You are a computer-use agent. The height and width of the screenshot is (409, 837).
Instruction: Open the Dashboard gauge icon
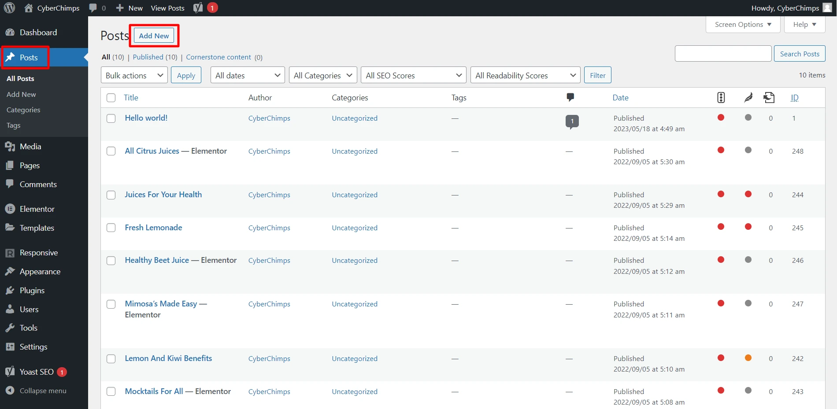[x=10, y=33]
